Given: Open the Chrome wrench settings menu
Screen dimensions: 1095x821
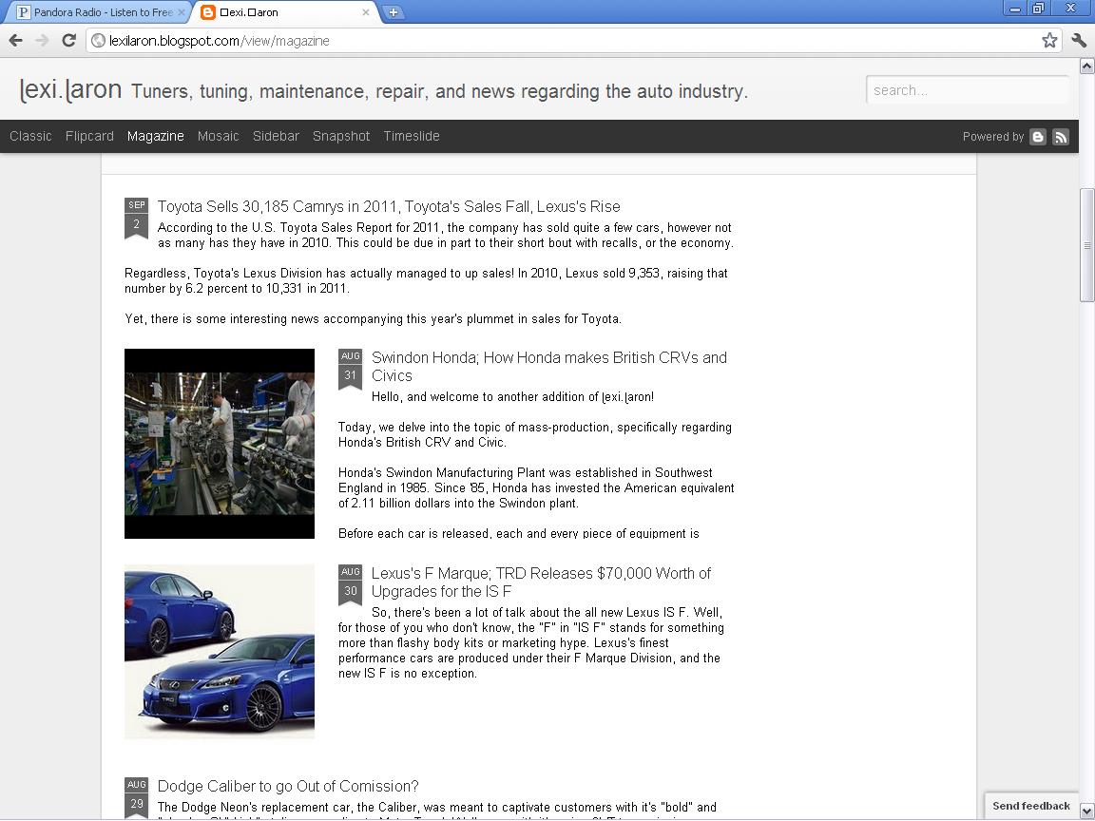Looking at the screenshot, I should point(1079,41).
